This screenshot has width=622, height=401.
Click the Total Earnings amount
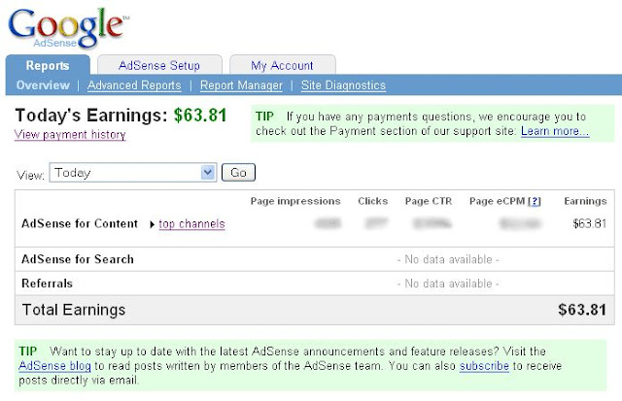click(582, 310)
